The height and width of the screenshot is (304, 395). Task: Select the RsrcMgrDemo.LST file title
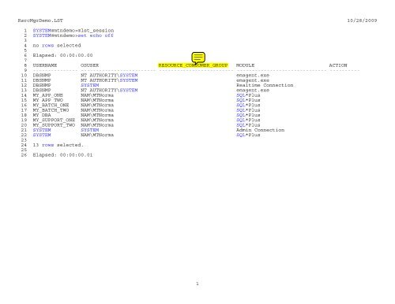click(40, 20)
